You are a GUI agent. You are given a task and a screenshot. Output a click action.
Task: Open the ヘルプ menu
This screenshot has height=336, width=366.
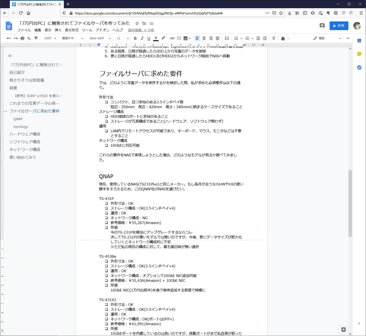pos(118,30)
